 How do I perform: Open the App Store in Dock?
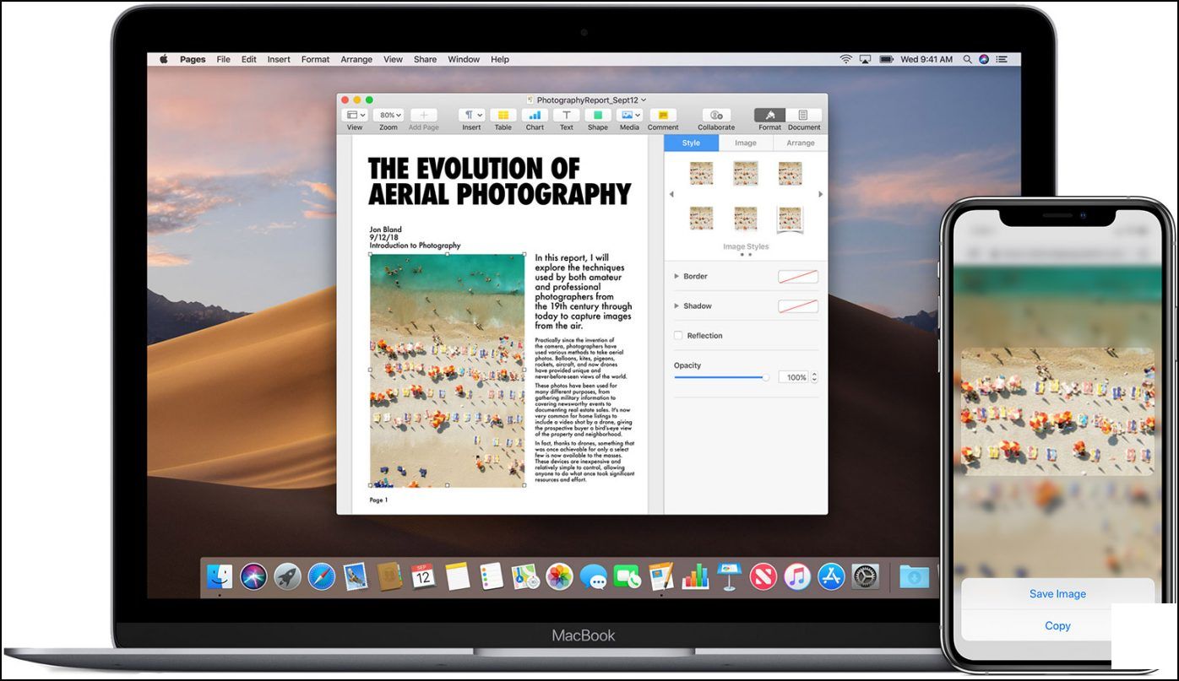pyautogui.click(x=831, y=576)
